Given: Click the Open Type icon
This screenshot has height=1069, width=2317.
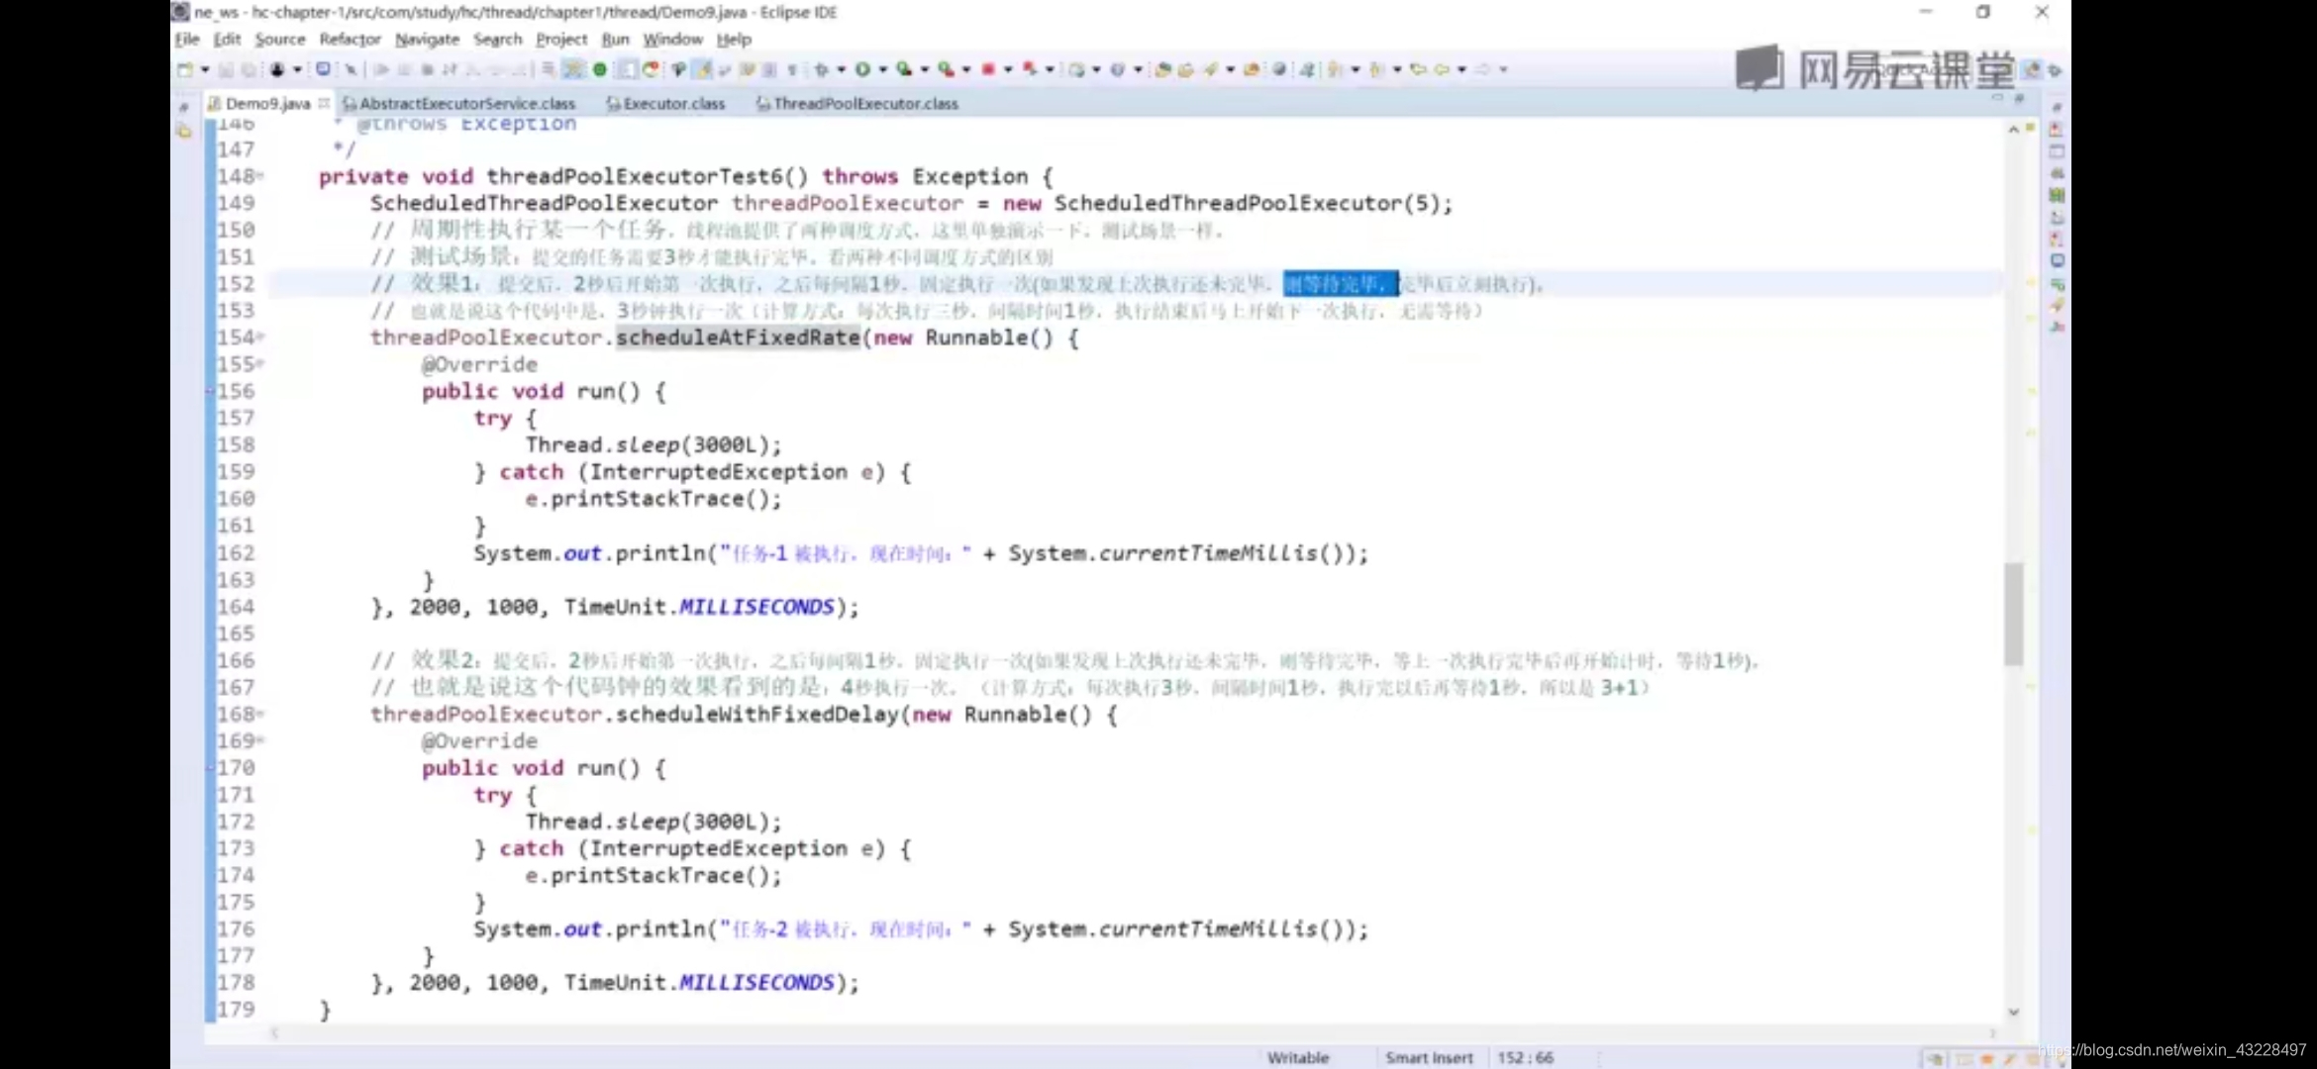Looking at the screenshot, I should point(1163,69).
